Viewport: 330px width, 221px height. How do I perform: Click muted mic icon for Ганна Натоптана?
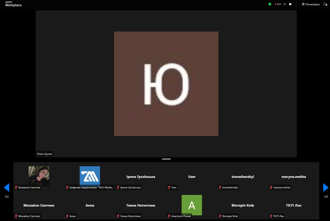point(118,216)
